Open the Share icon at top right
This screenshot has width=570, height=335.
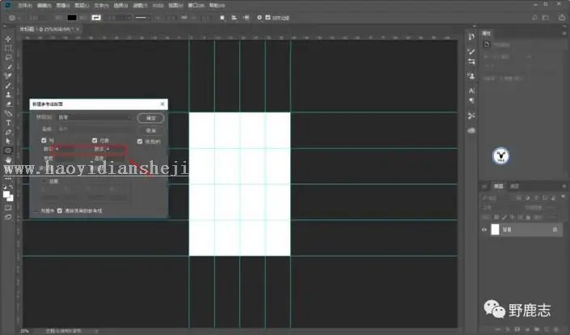(x=561, y=18)
